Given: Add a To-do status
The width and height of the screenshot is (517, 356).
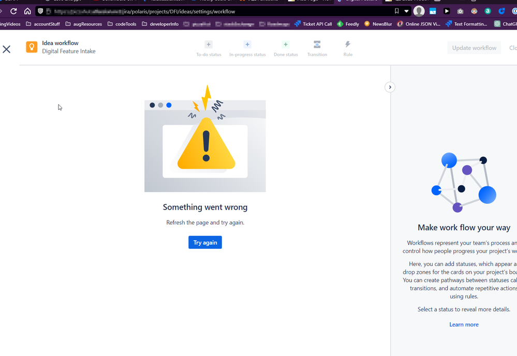Looking at the screenshot, I should pyautogui.click(x=209, y=49).
